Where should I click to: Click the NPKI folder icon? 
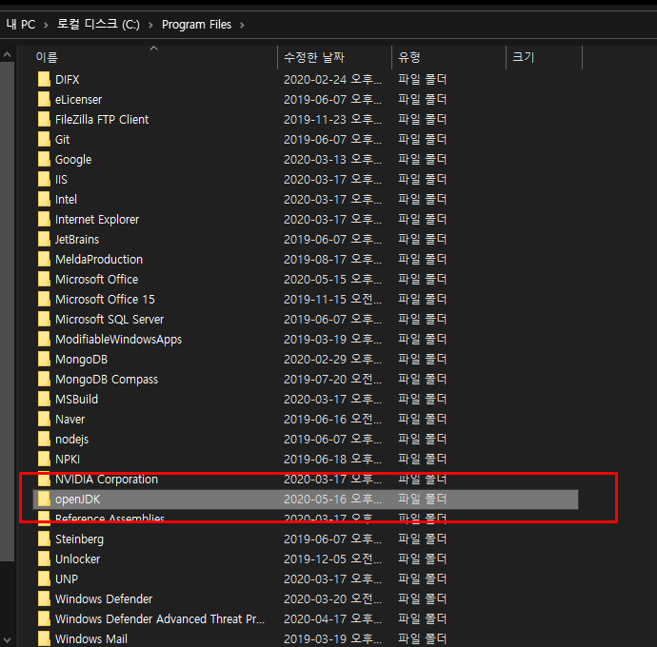tap(44, 459)
